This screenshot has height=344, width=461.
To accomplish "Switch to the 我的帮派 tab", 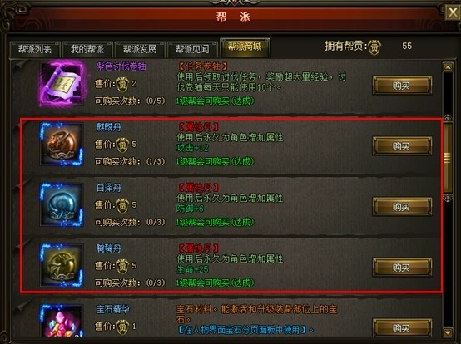I will click(x=87, y=49).
